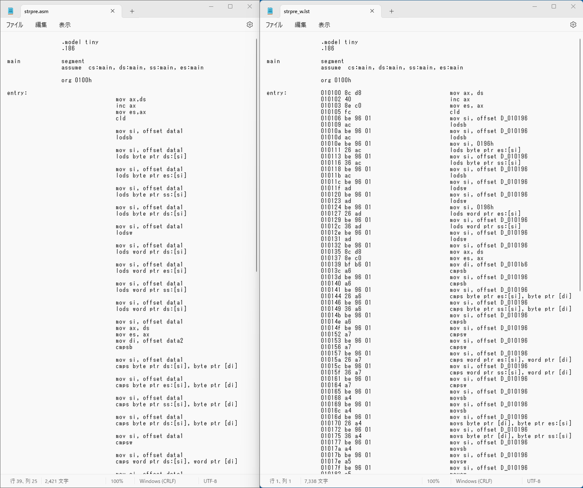Click 'cld' line in strpre.asm
This screenshot has width=583, height=488.
[120, 118]
